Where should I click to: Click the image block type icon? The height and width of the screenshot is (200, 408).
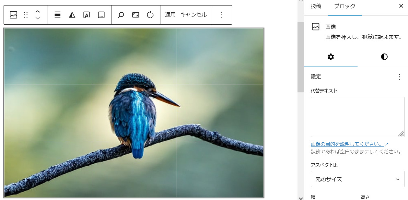pyautogui.click(x=13, y=15)
